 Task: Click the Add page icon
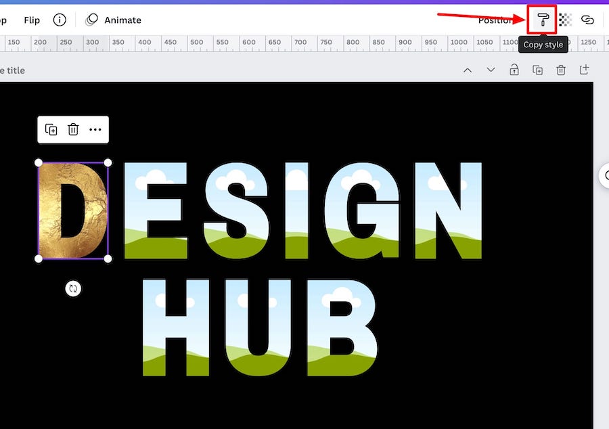pyautogui.click(x=584, y=70)
